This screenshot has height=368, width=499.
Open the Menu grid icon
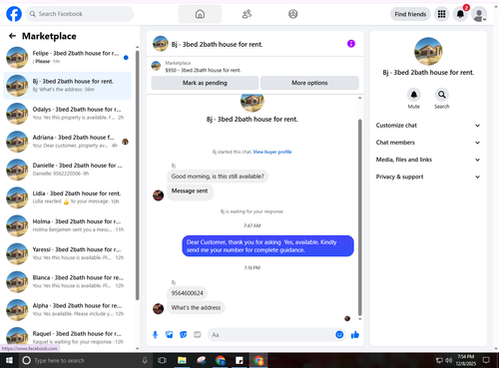(x=441, y=14)
